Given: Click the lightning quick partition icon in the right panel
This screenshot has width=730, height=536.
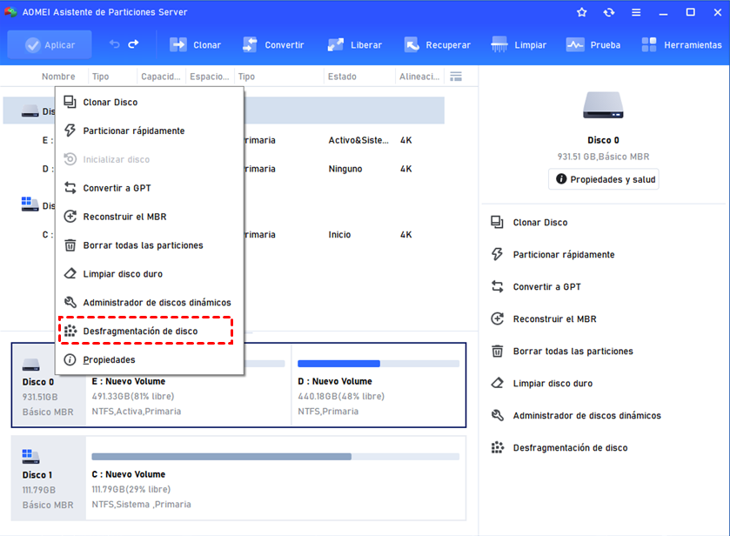Looking at the screenshot, I should 497,254.
